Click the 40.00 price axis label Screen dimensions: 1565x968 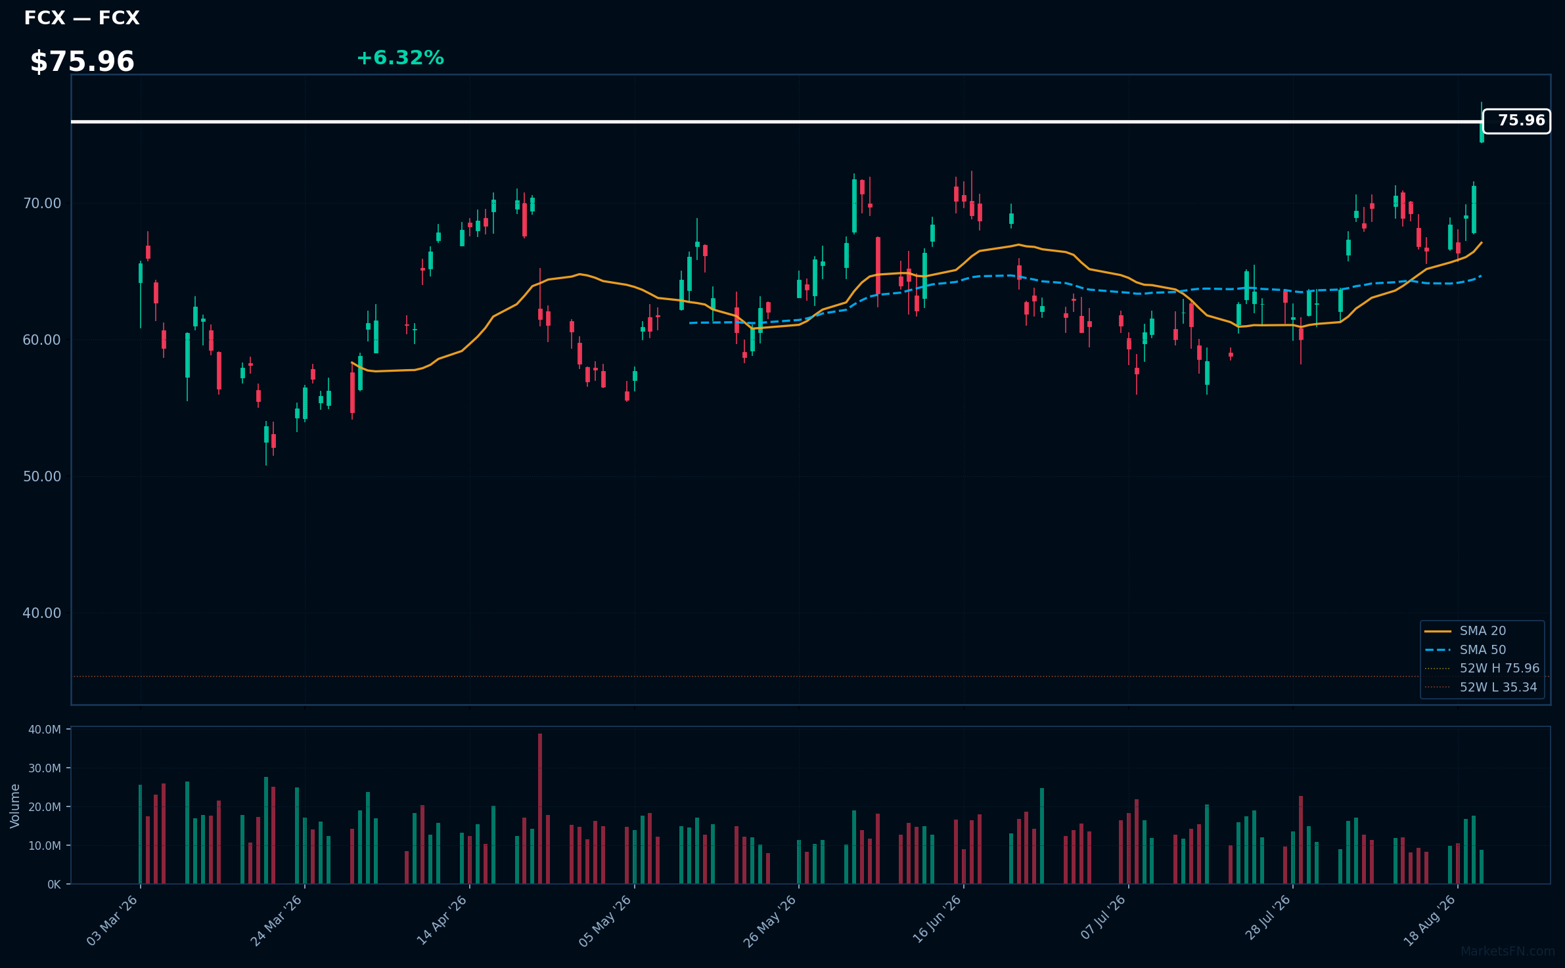click(42, 613)
